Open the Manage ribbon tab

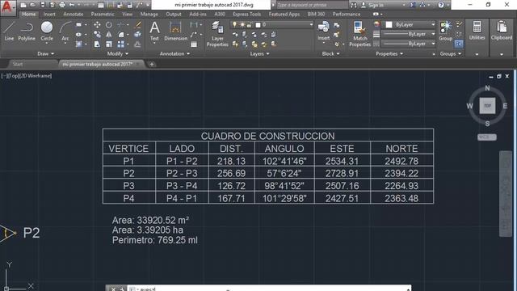(149, 15)
